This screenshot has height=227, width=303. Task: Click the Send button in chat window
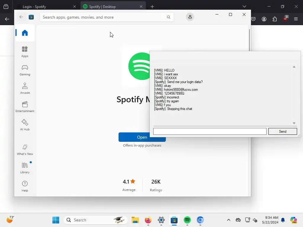point(283,132)
